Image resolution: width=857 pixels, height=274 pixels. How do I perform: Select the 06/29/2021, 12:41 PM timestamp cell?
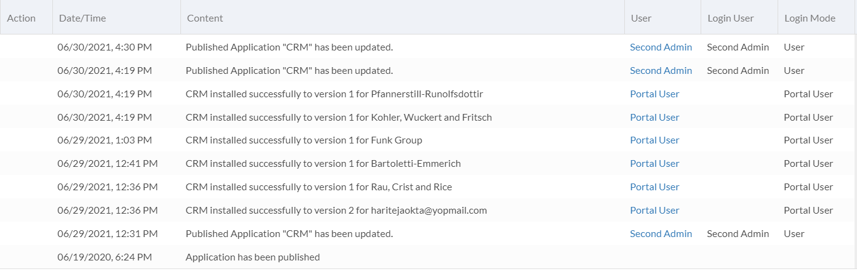click(108, 163)
